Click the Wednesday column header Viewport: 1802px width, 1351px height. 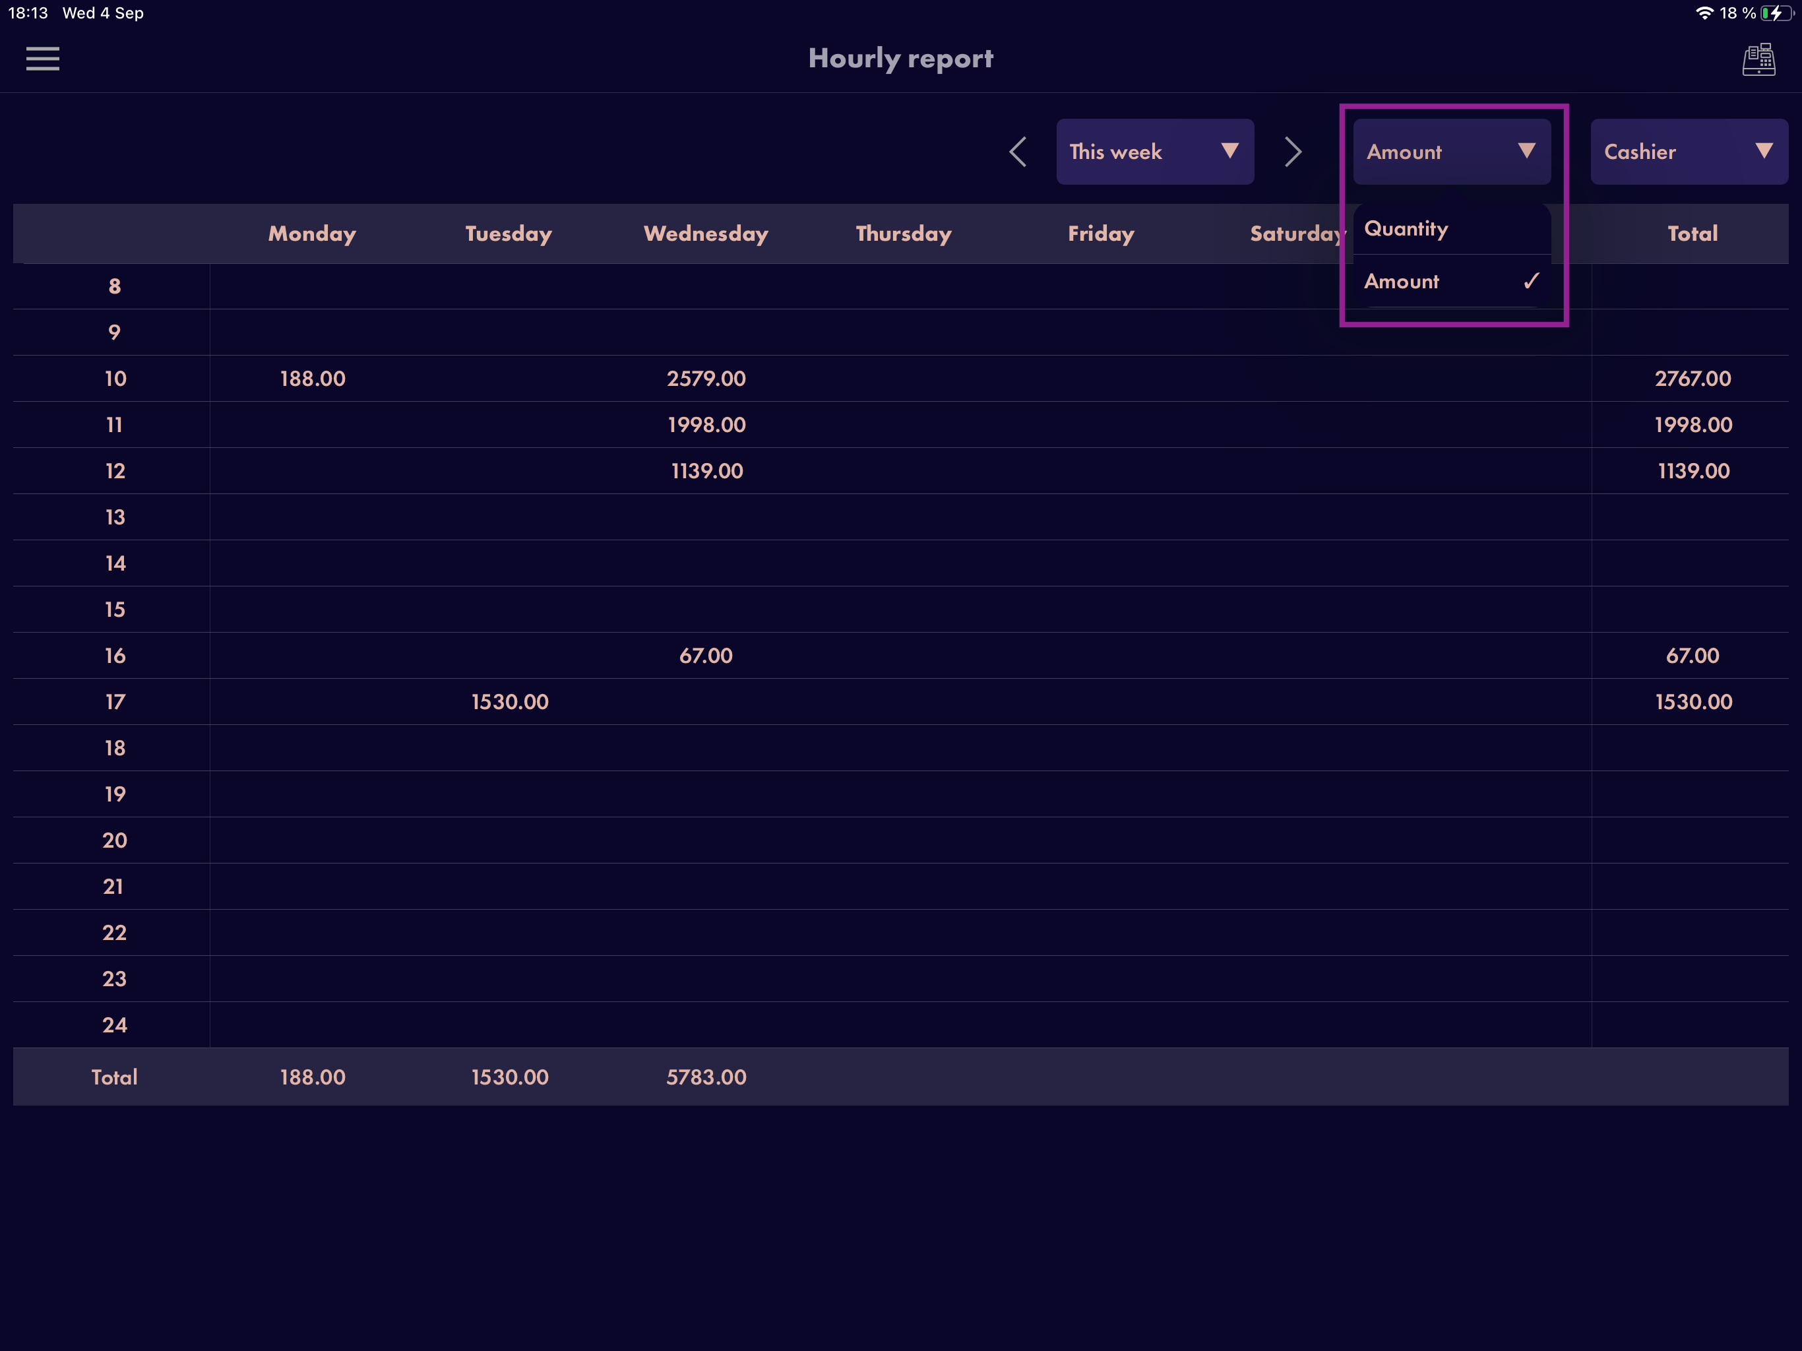tap(706, 234)
